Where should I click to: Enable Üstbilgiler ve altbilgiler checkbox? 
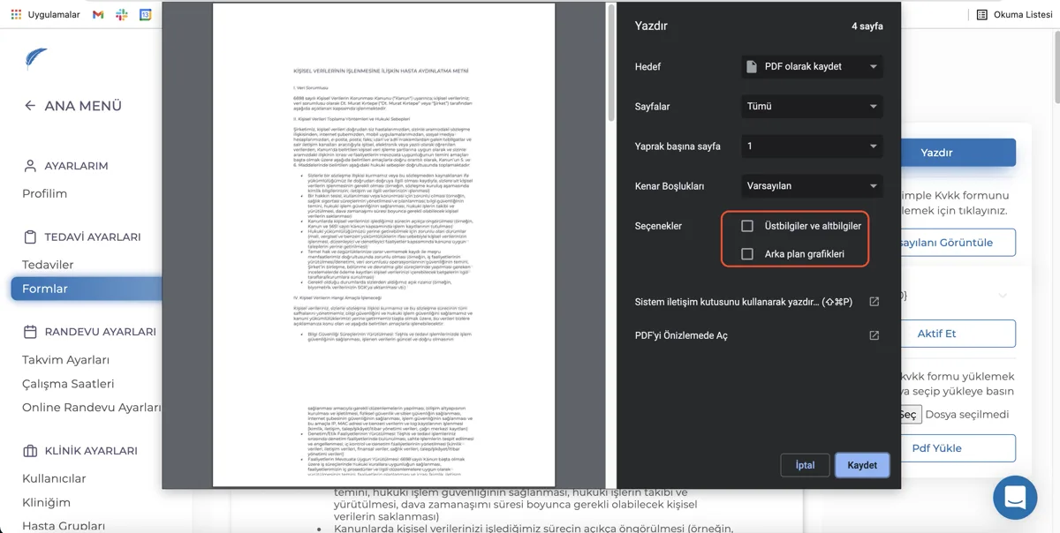(x=747, y=226)
